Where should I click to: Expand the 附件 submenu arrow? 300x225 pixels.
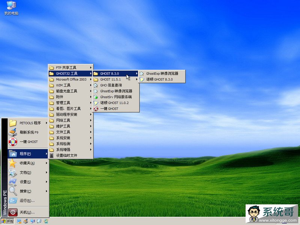(91, 97)
